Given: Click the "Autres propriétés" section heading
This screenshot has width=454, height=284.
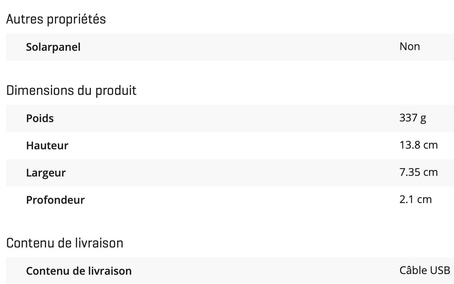Looking at the screenshot, I should [56, 20].
